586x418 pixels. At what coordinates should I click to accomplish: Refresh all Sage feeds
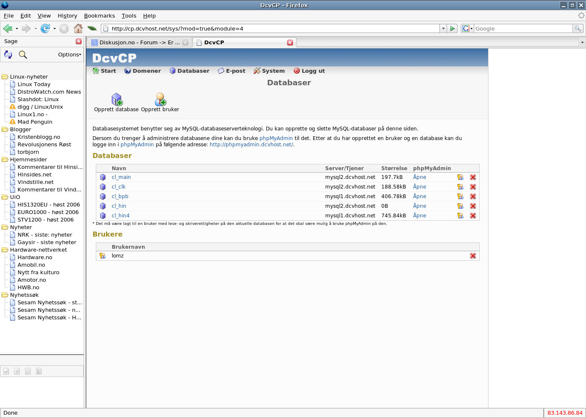pyautogui.click(x=8, y=54)
